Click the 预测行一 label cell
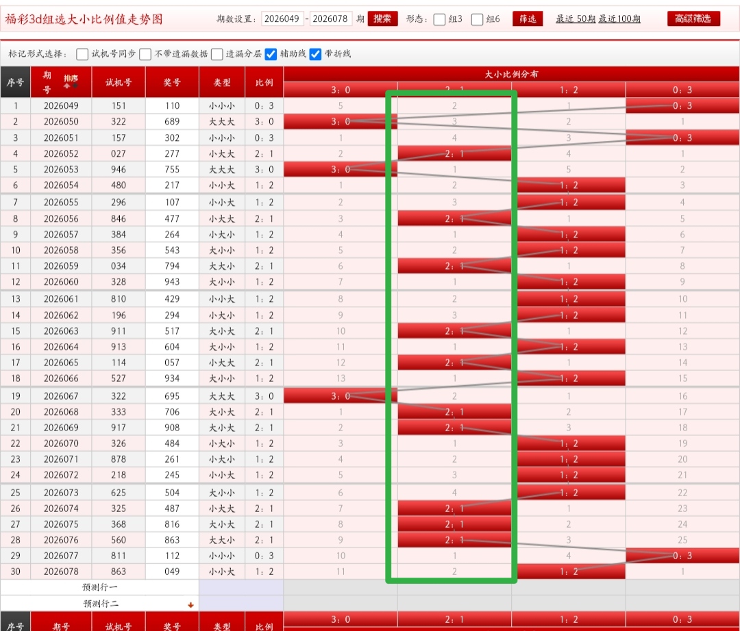 tap(100, 587)
